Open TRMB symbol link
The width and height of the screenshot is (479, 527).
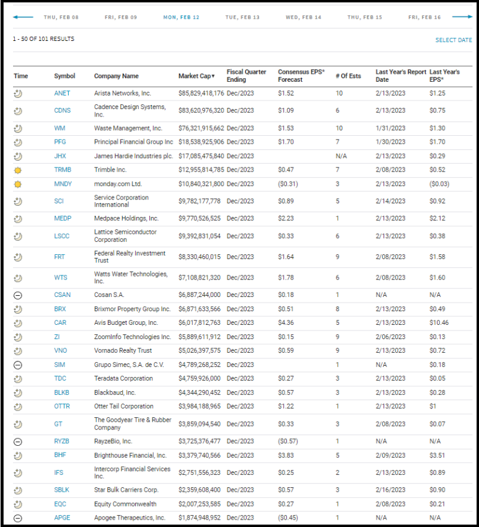[x=63, y=170]
